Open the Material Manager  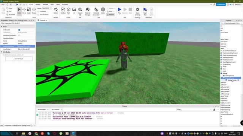click(x=88, y=11)
